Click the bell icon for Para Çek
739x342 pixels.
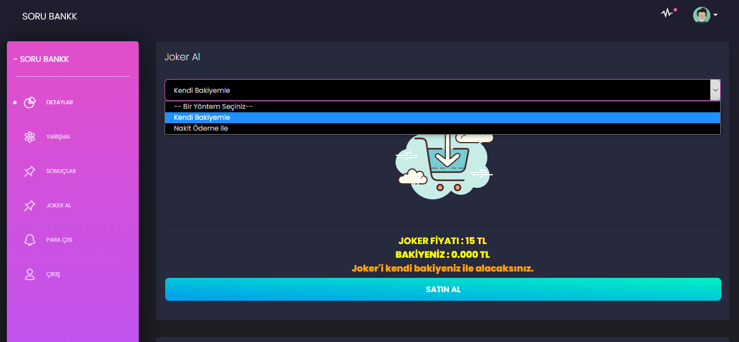(x=30, y=240)
